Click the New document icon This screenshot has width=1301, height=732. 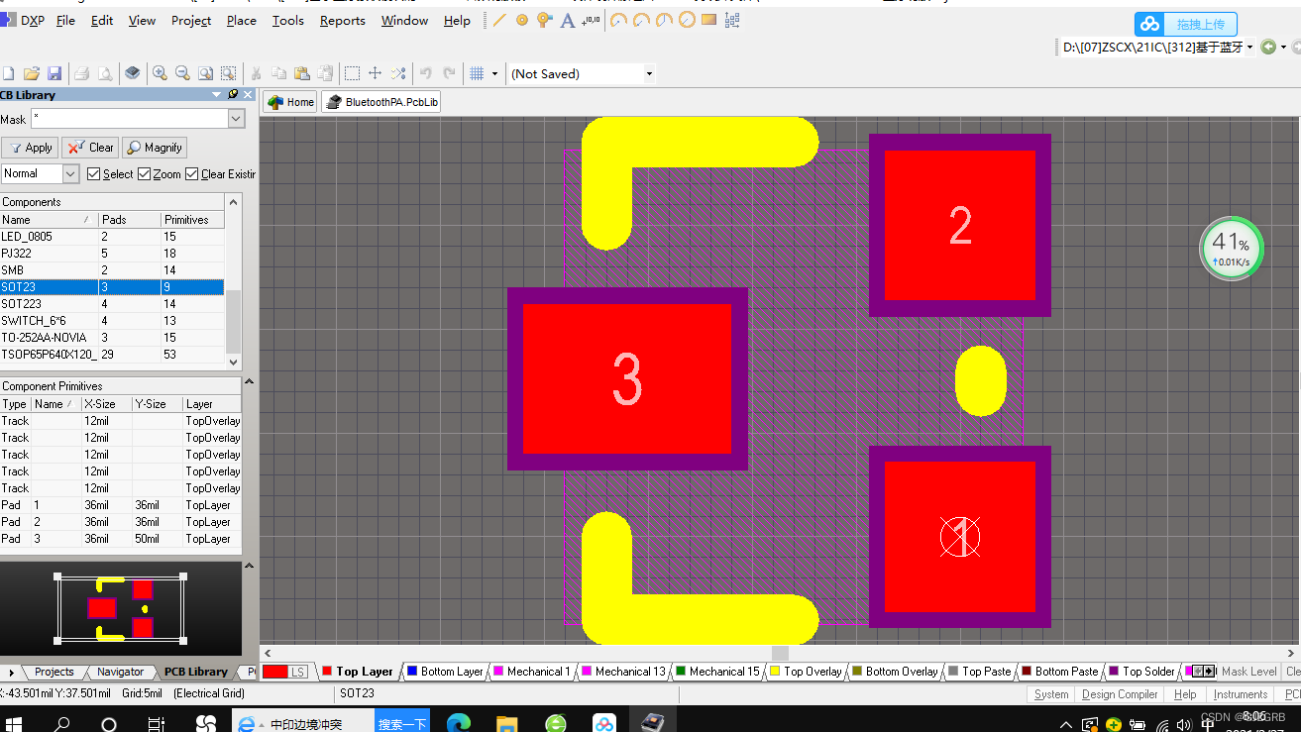8,73
